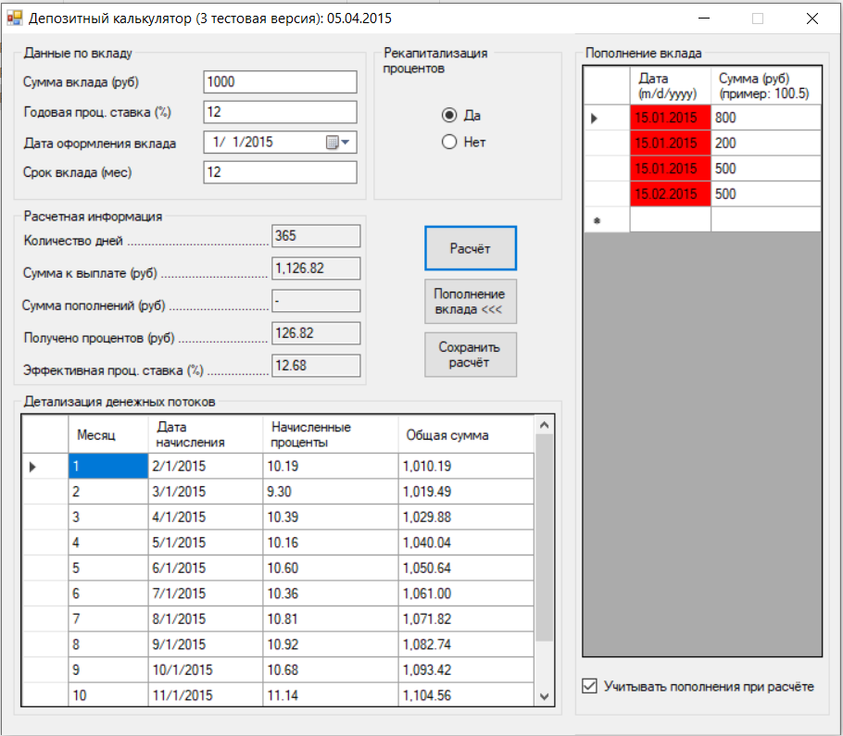Toggle the Учитывать пополнения при расчёте checkbox
The width and height of the screenshot is (843, 736).
(x=589, y=685)
